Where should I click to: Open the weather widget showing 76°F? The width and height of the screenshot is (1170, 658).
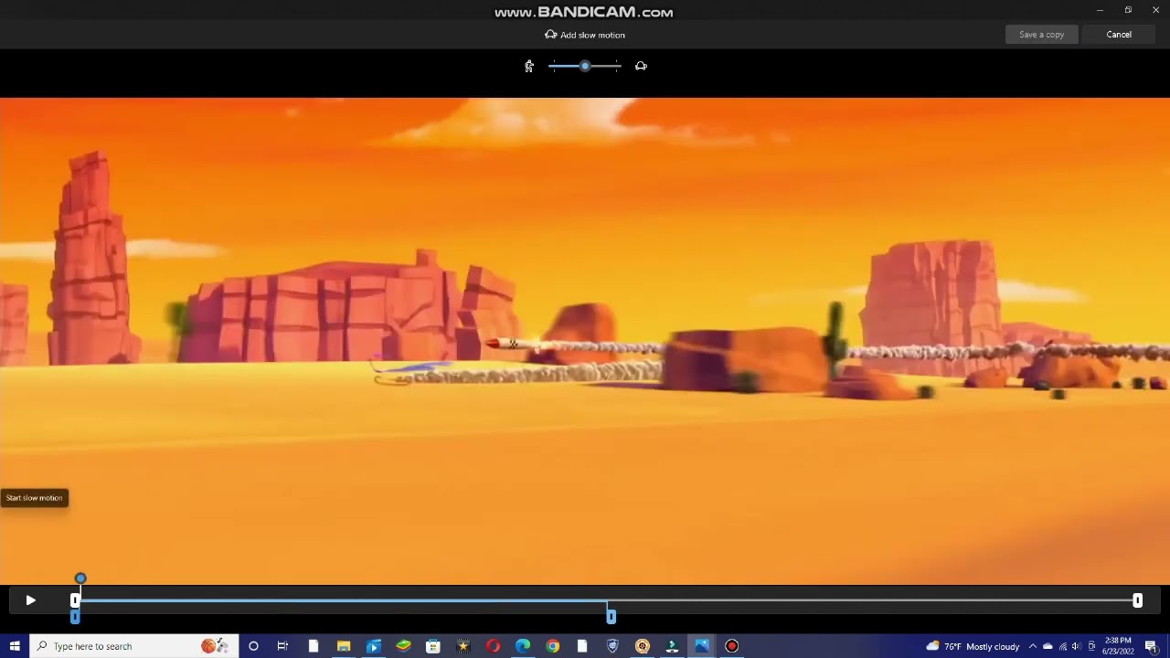[x=973, y=646]
